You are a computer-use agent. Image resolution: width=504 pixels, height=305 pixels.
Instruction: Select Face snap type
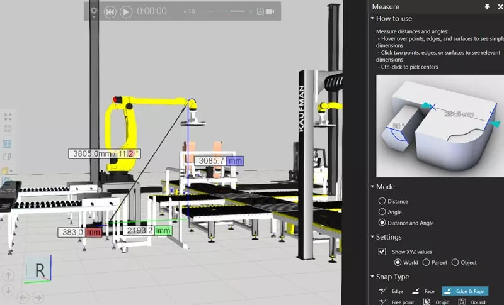(x=423, y=291)
